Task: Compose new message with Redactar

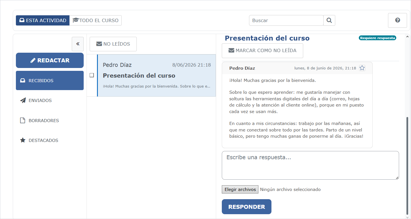Action: pyautogui.click(x=50, y=60)
